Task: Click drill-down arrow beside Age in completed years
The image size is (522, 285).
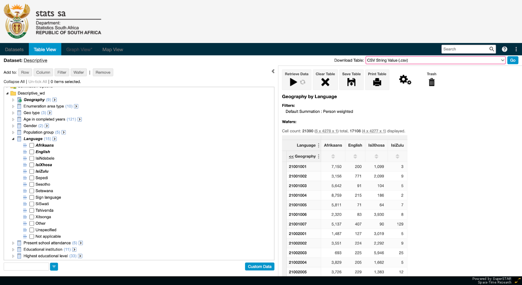Action: coord(80,119)
